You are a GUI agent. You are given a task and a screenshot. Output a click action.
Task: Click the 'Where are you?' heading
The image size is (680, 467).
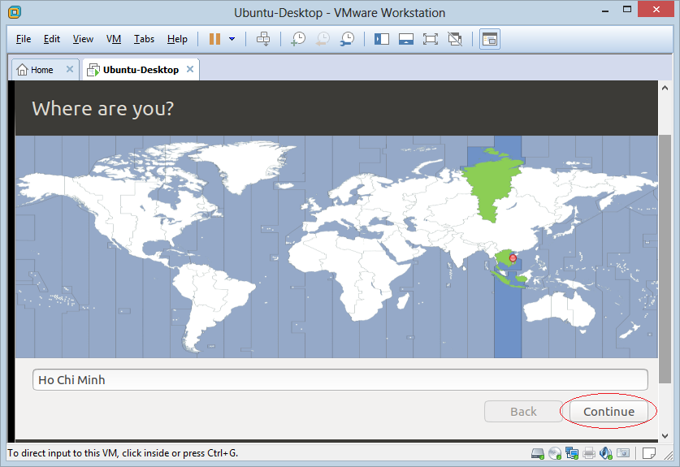pos(103,108)
